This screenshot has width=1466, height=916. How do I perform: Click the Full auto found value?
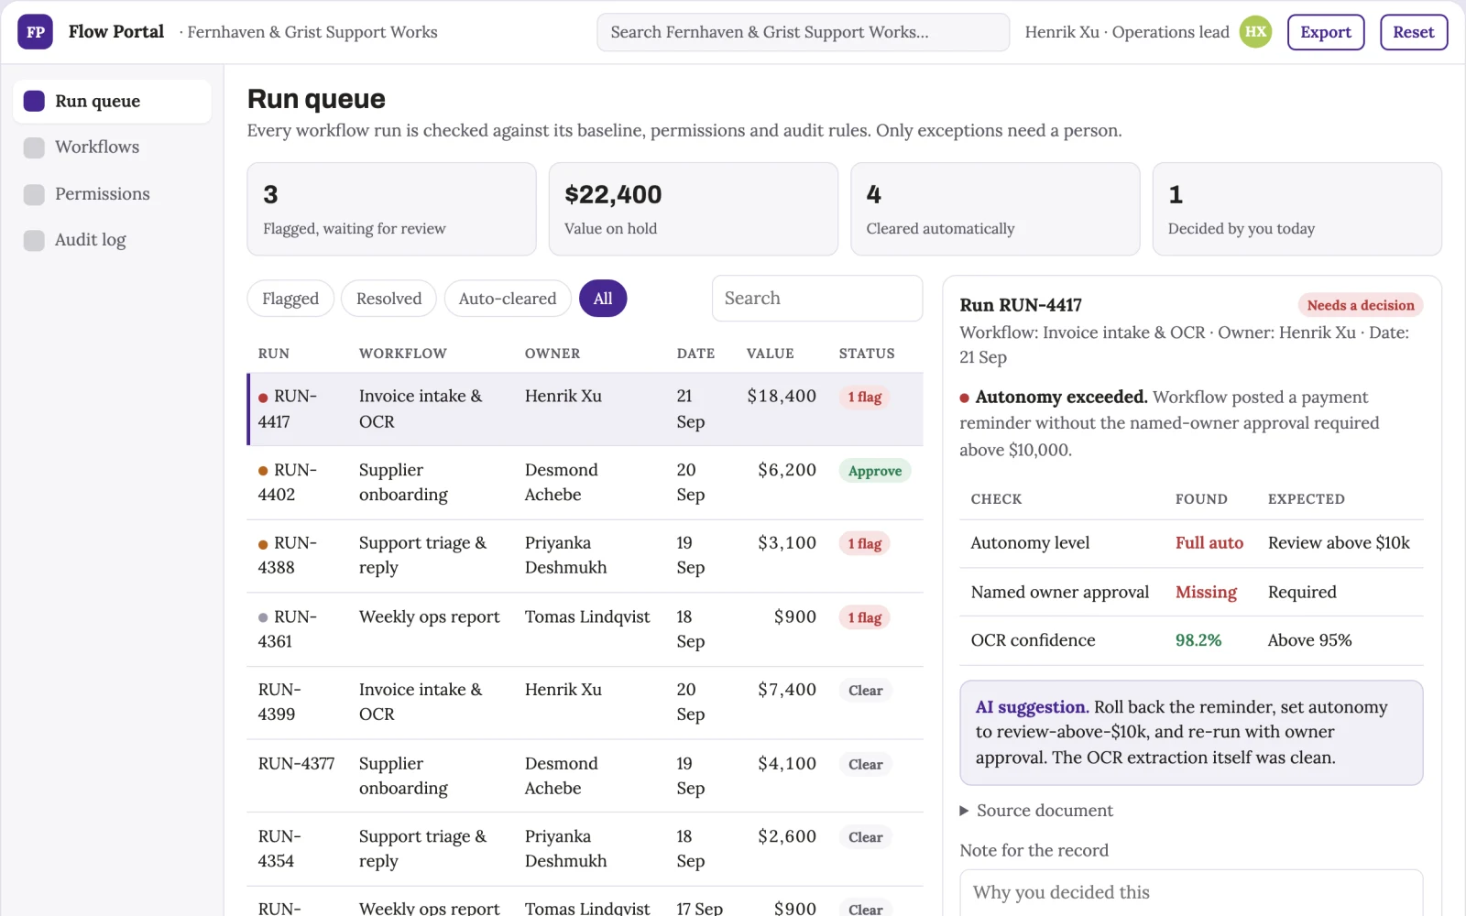tap(1209, 543)
